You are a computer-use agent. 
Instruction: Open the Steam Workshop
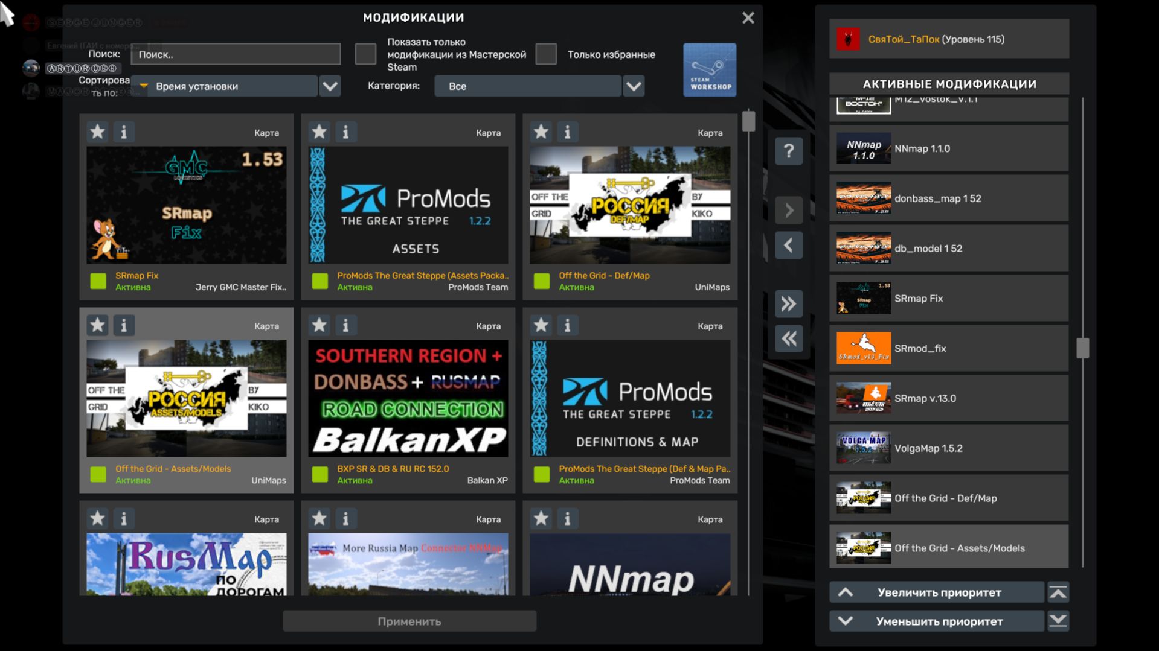[x=710, y=70]
